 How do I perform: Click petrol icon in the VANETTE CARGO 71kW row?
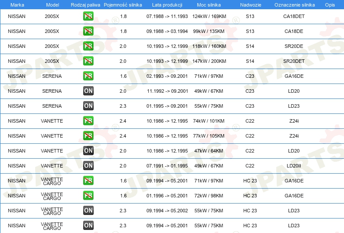point(88,181)
